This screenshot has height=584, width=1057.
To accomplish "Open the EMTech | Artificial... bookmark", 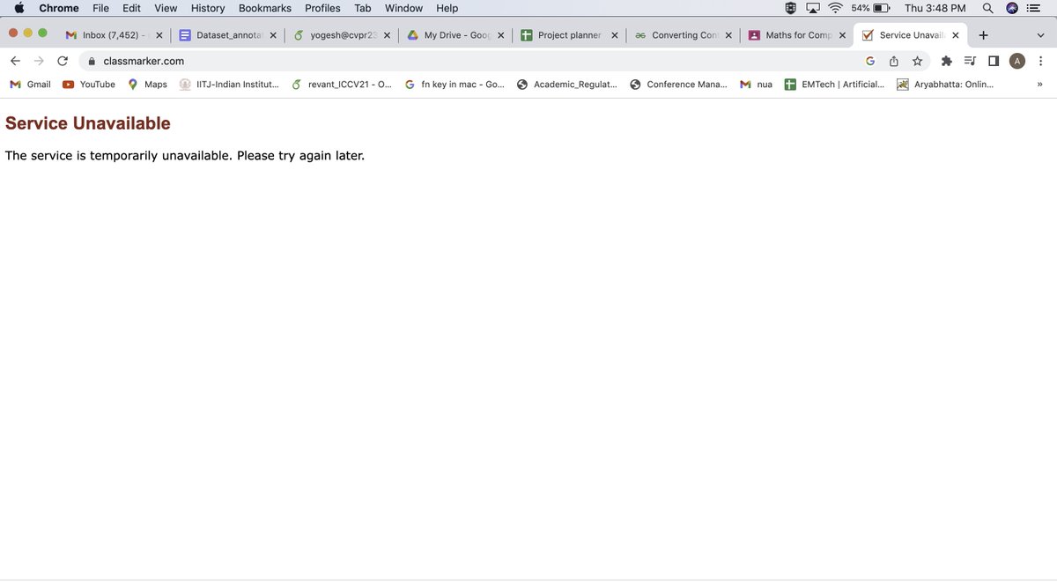I will pos(835,85).
